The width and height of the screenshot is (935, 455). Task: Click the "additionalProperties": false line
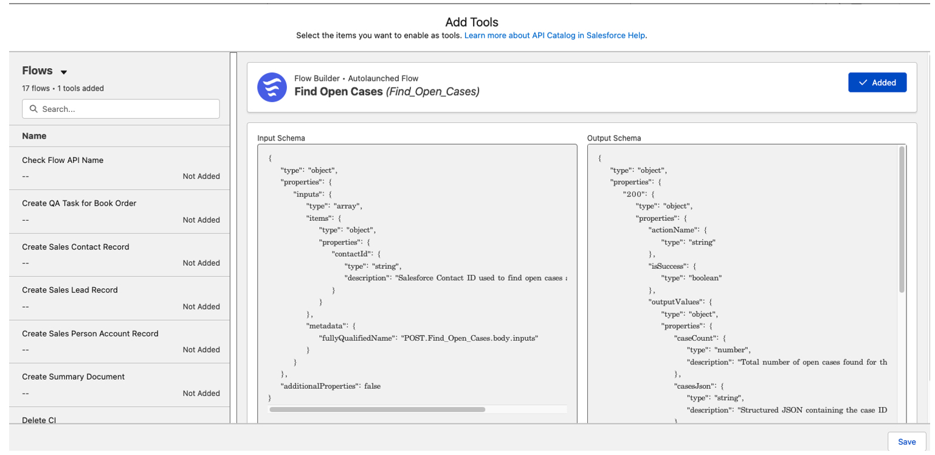pos(330,386)
